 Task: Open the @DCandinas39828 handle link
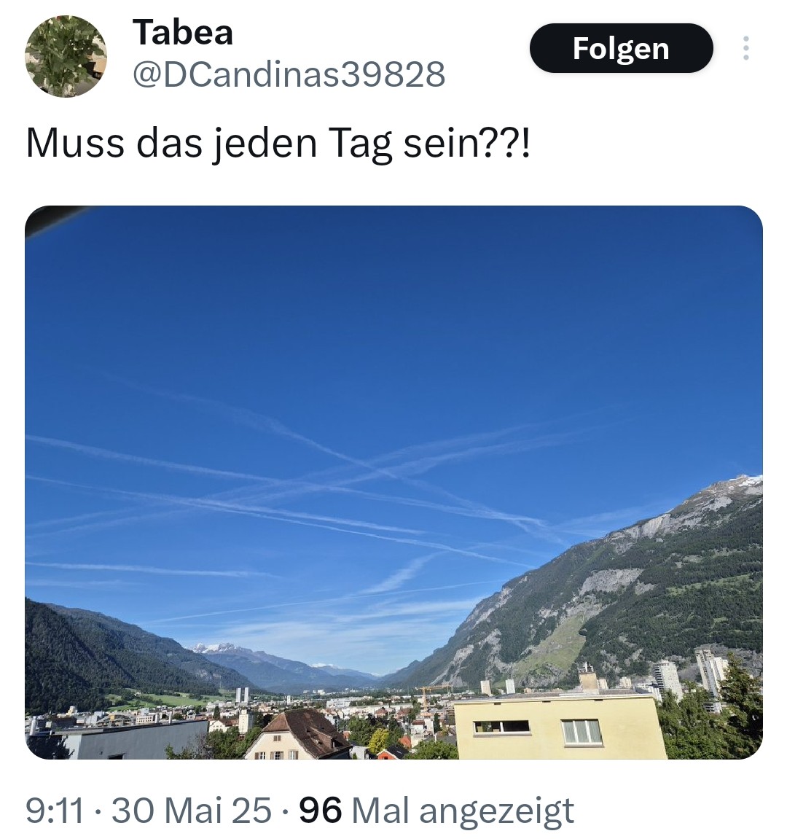(289, 74)
